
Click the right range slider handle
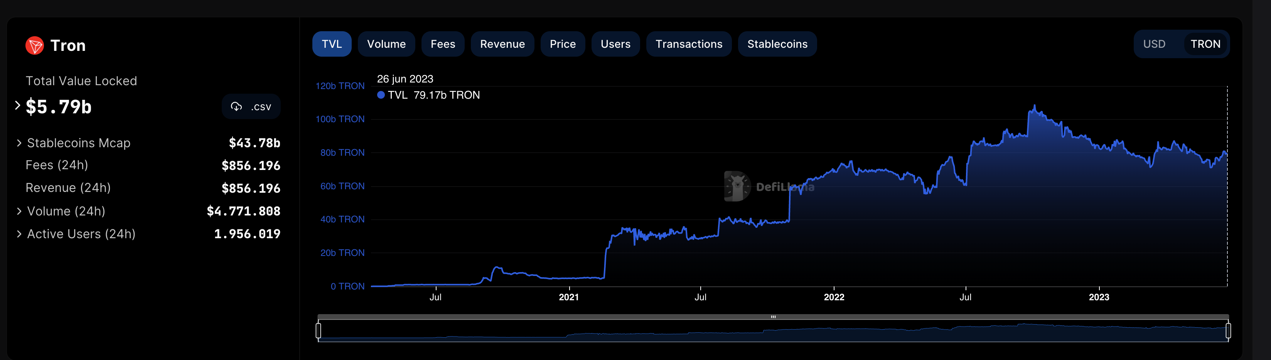point(1228,330)
